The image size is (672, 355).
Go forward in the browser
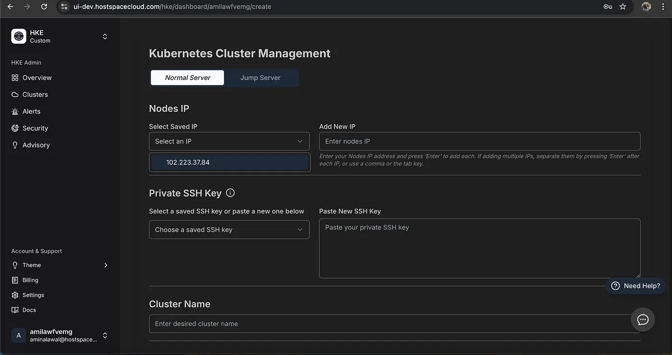(27, 7)
